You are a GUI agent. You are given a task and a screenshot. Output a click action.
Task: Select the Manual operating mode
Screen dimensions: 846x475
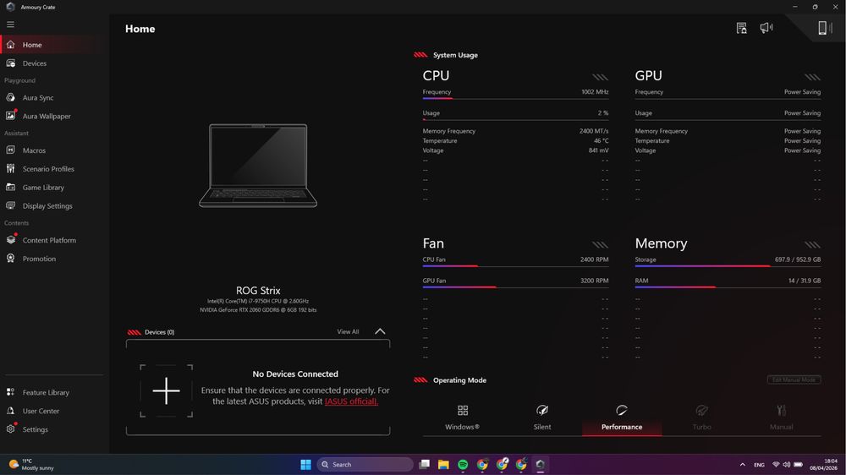(781, 418)
